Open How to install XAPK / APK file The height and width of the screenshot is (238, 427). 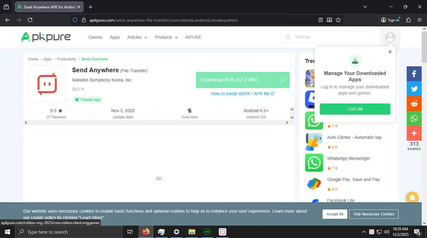pos(242,94)
